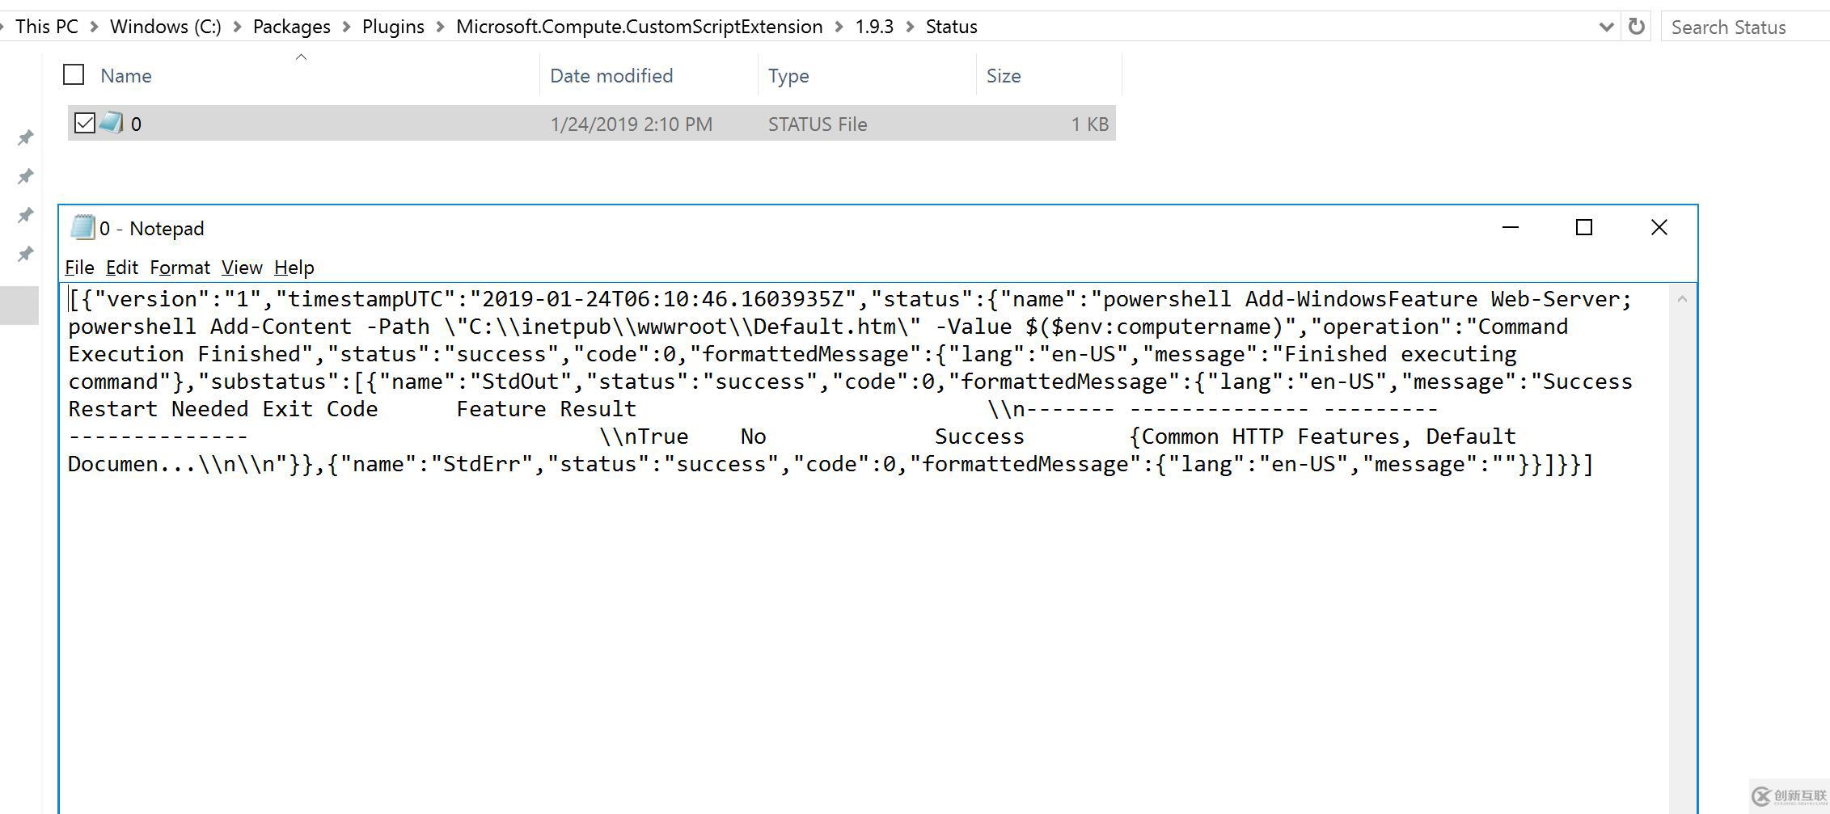Open the Format menu in Notepad
The image size is (1830, 814).
[x=180, y=268]
